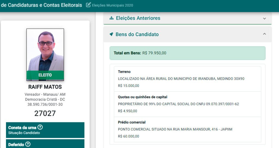Viewport: 279px width, 148px height.
Task: Open the help icon next to Deferido
Action: [x=28, y=144]
